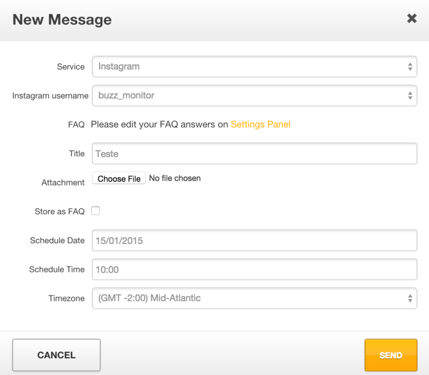This screenshot has height=375, width=429.
Task: Click the "Attachment" field label
Action: pos(63,182)
